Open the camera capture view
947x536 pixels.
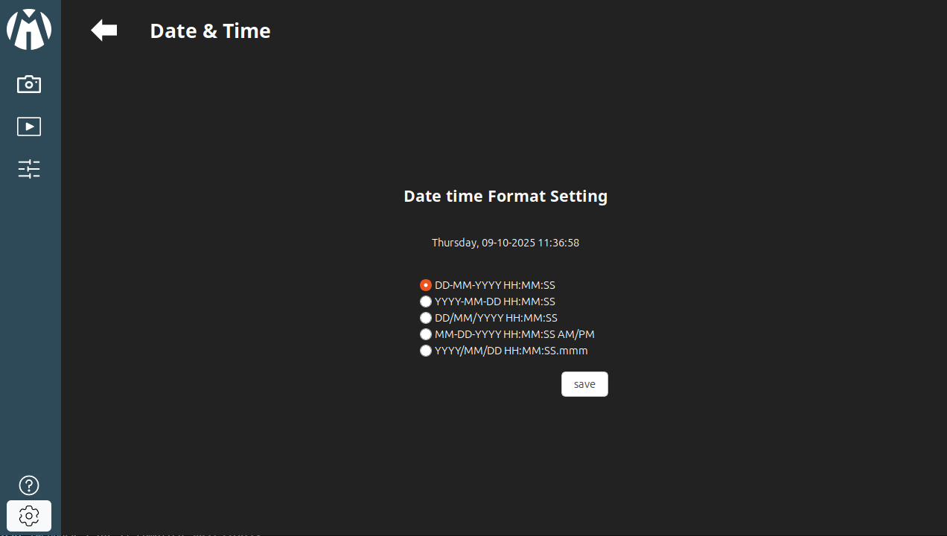pyautogui.click(x=29, y=84)
